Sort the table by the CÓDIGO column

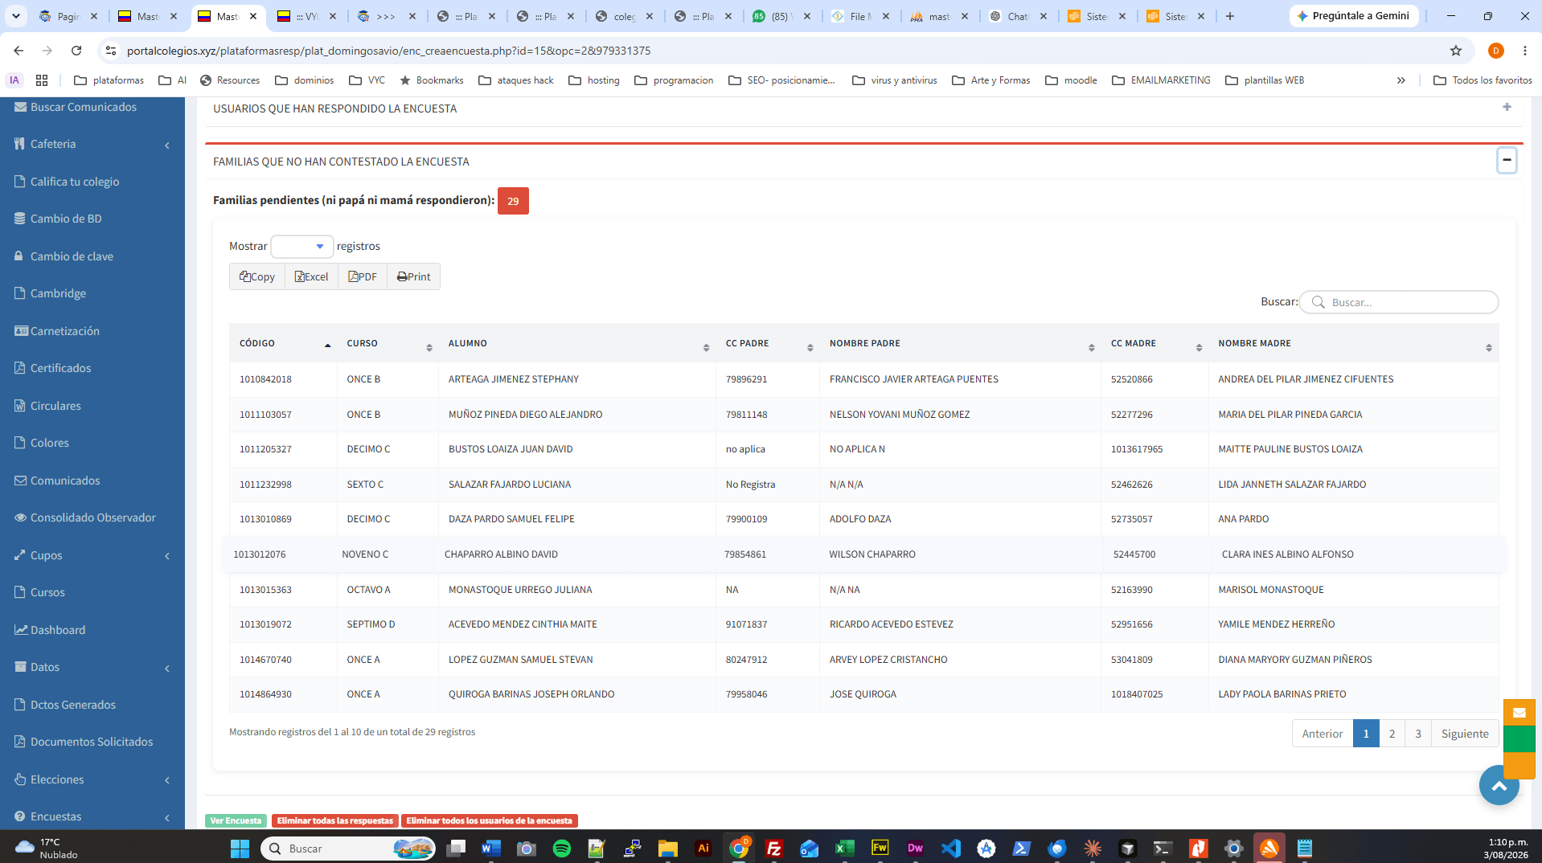pyautogui.click(x=283, y=344)
